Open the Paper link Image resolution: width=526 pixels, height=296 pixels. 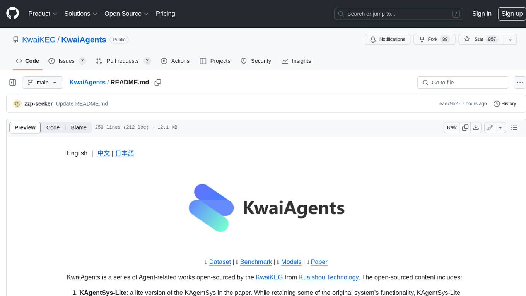pos(319,262)
